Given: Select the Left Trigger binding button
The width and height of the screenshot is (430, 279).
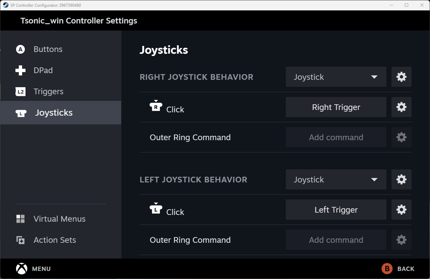Looking at the screenshot, I should (x=336, y=210).
